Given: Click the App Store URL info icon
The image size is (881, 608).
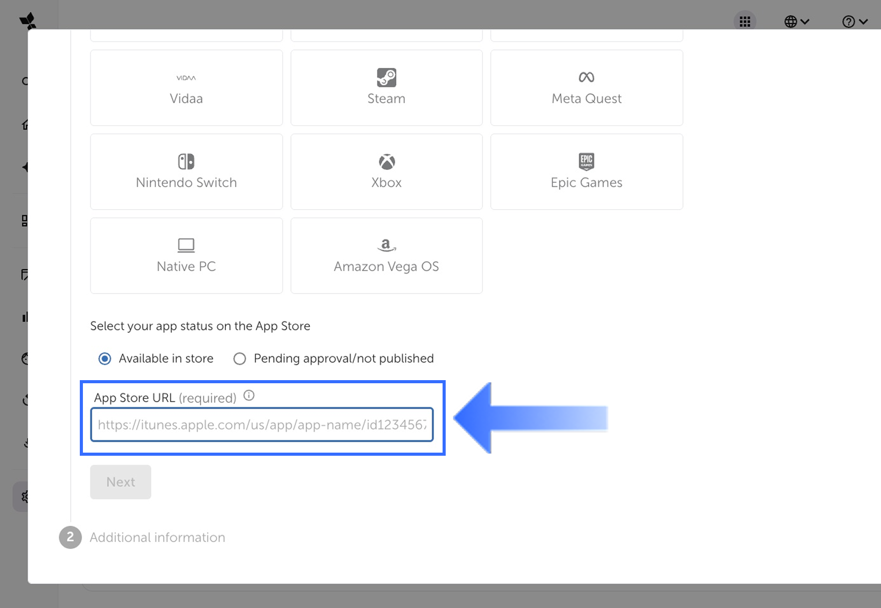Looking at the screenshot, I should (249, 396).
